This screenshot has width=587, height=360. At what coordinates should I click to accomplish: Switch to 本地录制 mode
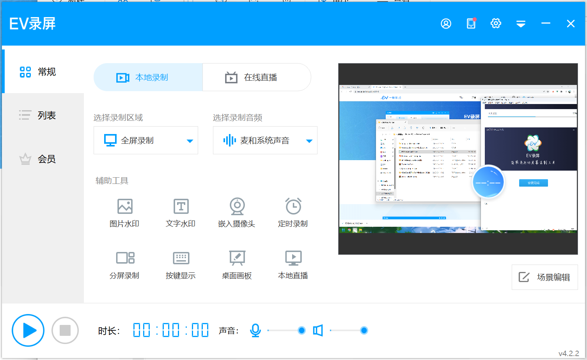(x=148, y=77)
